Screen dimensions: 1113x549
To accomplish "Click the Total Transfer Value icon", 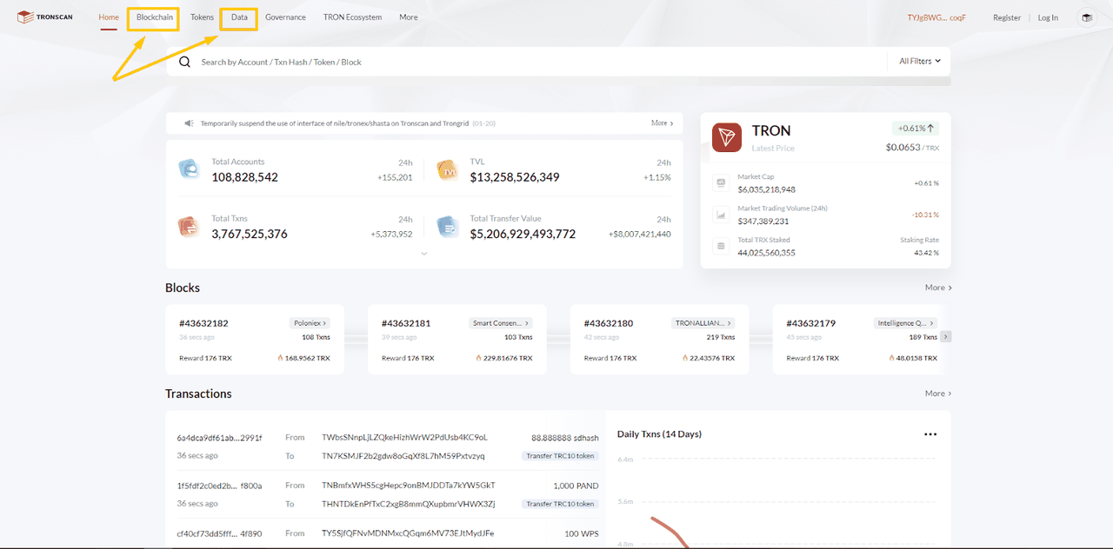I will (x=447, y=226).
